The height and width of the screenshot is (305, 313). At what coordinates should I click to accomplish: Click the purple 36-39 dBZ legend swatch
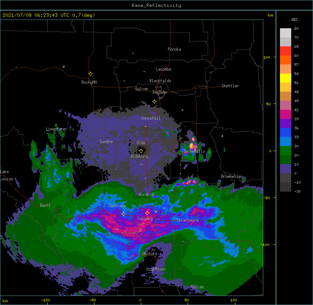285,124
